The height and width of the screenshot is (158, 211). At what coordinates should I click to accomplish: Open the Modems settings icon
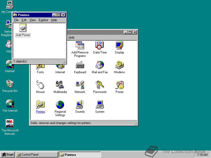[119, 65]
